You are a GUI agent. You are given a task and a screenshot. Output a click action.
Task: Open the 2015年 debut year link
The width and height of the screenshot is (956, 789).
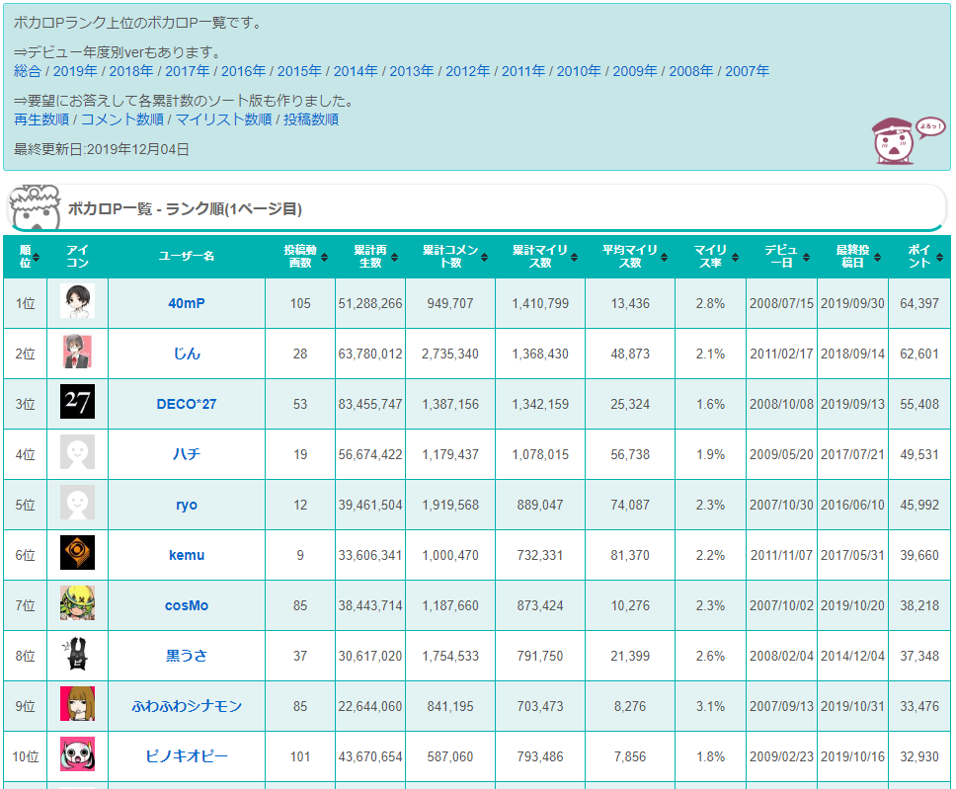tap(299, 71)
